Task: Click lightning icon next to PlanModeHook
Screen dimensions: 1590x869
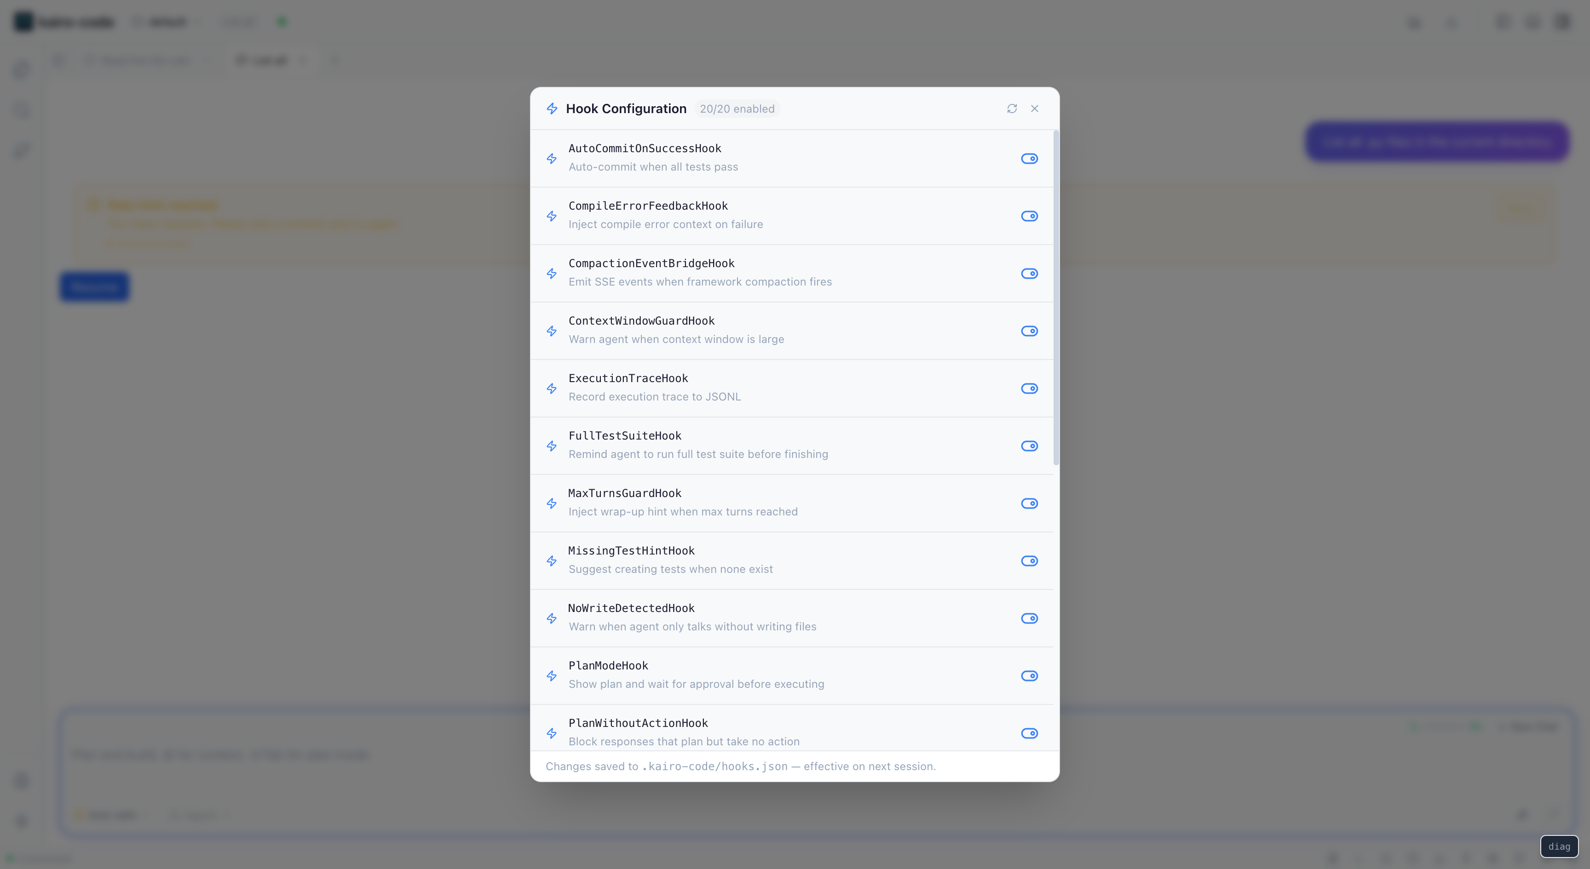Action: (552, 676)
